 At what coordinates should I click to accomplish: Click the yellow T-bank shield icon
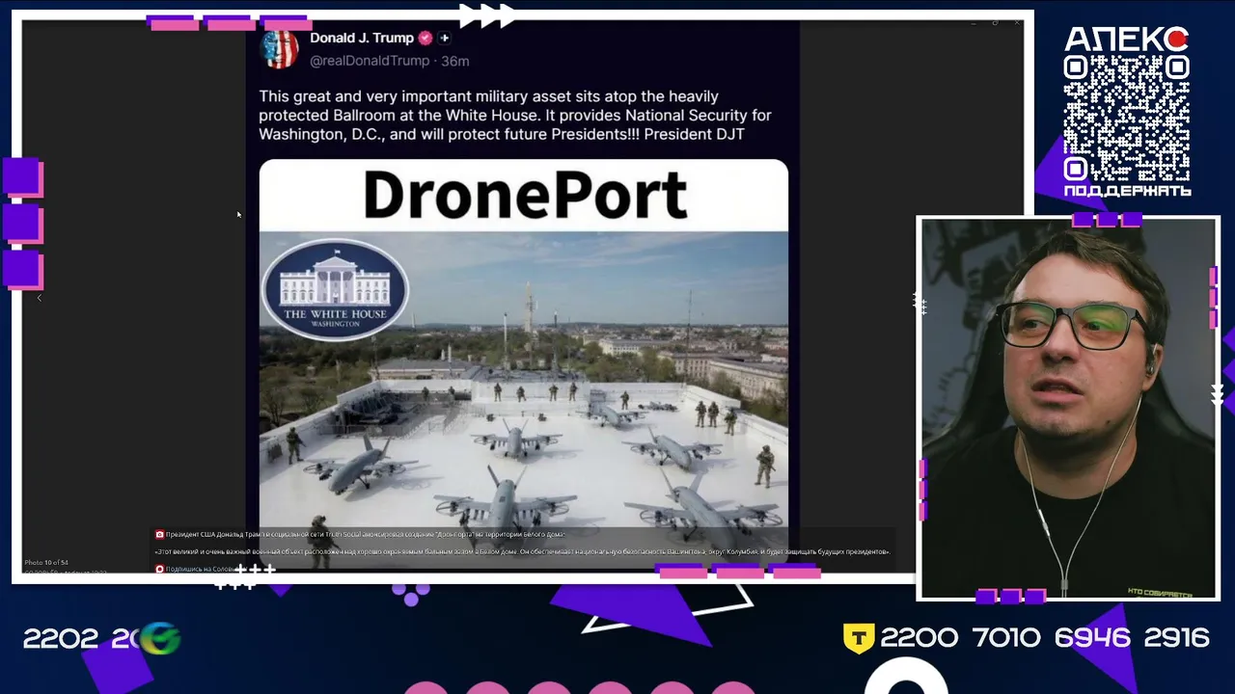click(859, 638)
